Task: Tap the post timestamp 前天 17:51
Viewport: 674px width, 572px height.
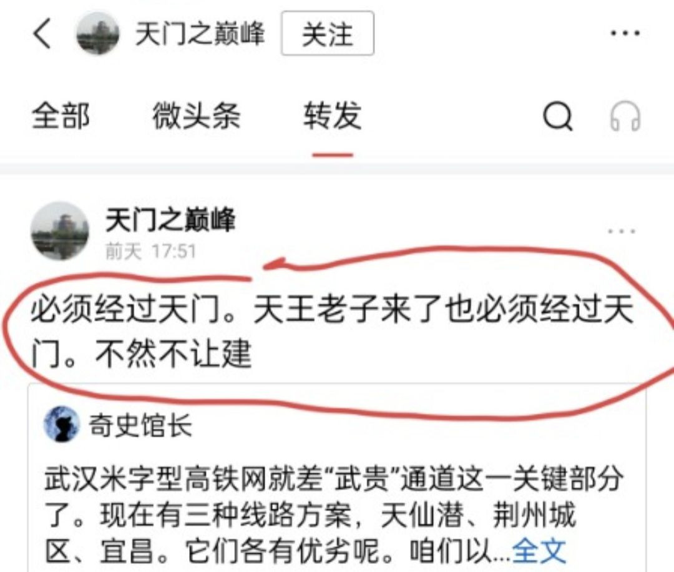Action: click(150, 251)
